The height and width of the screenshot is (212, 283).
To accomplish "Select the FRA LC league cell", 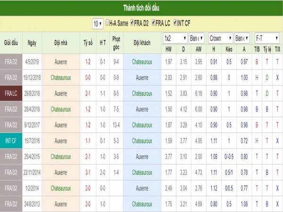I will click(11, 93).
